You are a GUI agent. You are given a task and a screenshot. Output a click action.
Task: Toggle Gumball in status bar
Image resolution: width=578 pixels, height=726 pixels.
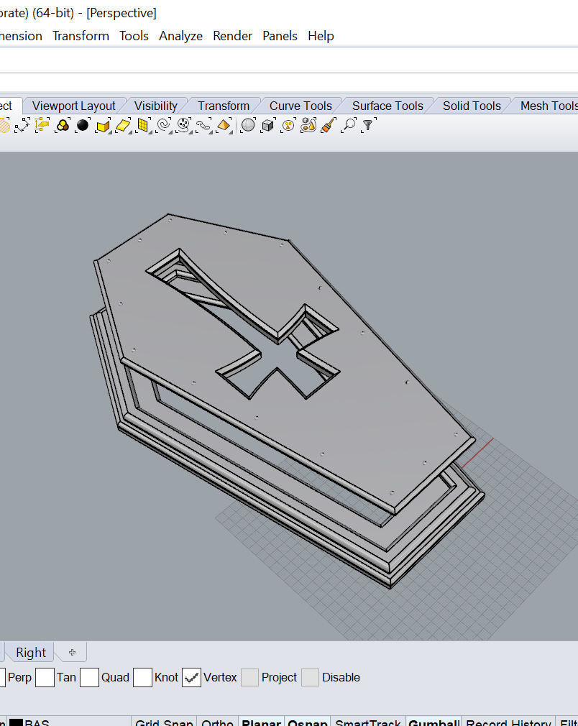click(x=434, y=722)
